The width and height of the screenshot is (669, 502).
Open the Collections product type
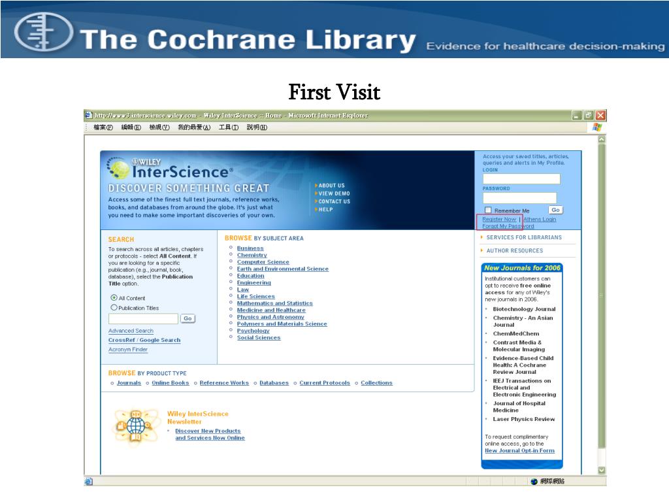click(377, 383)
